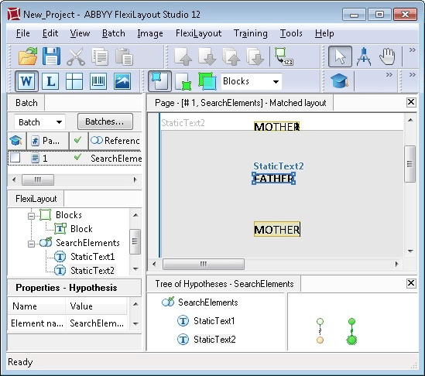425x376 pixels.
Task: Select the SearchElements page row text
Action: 116,158
